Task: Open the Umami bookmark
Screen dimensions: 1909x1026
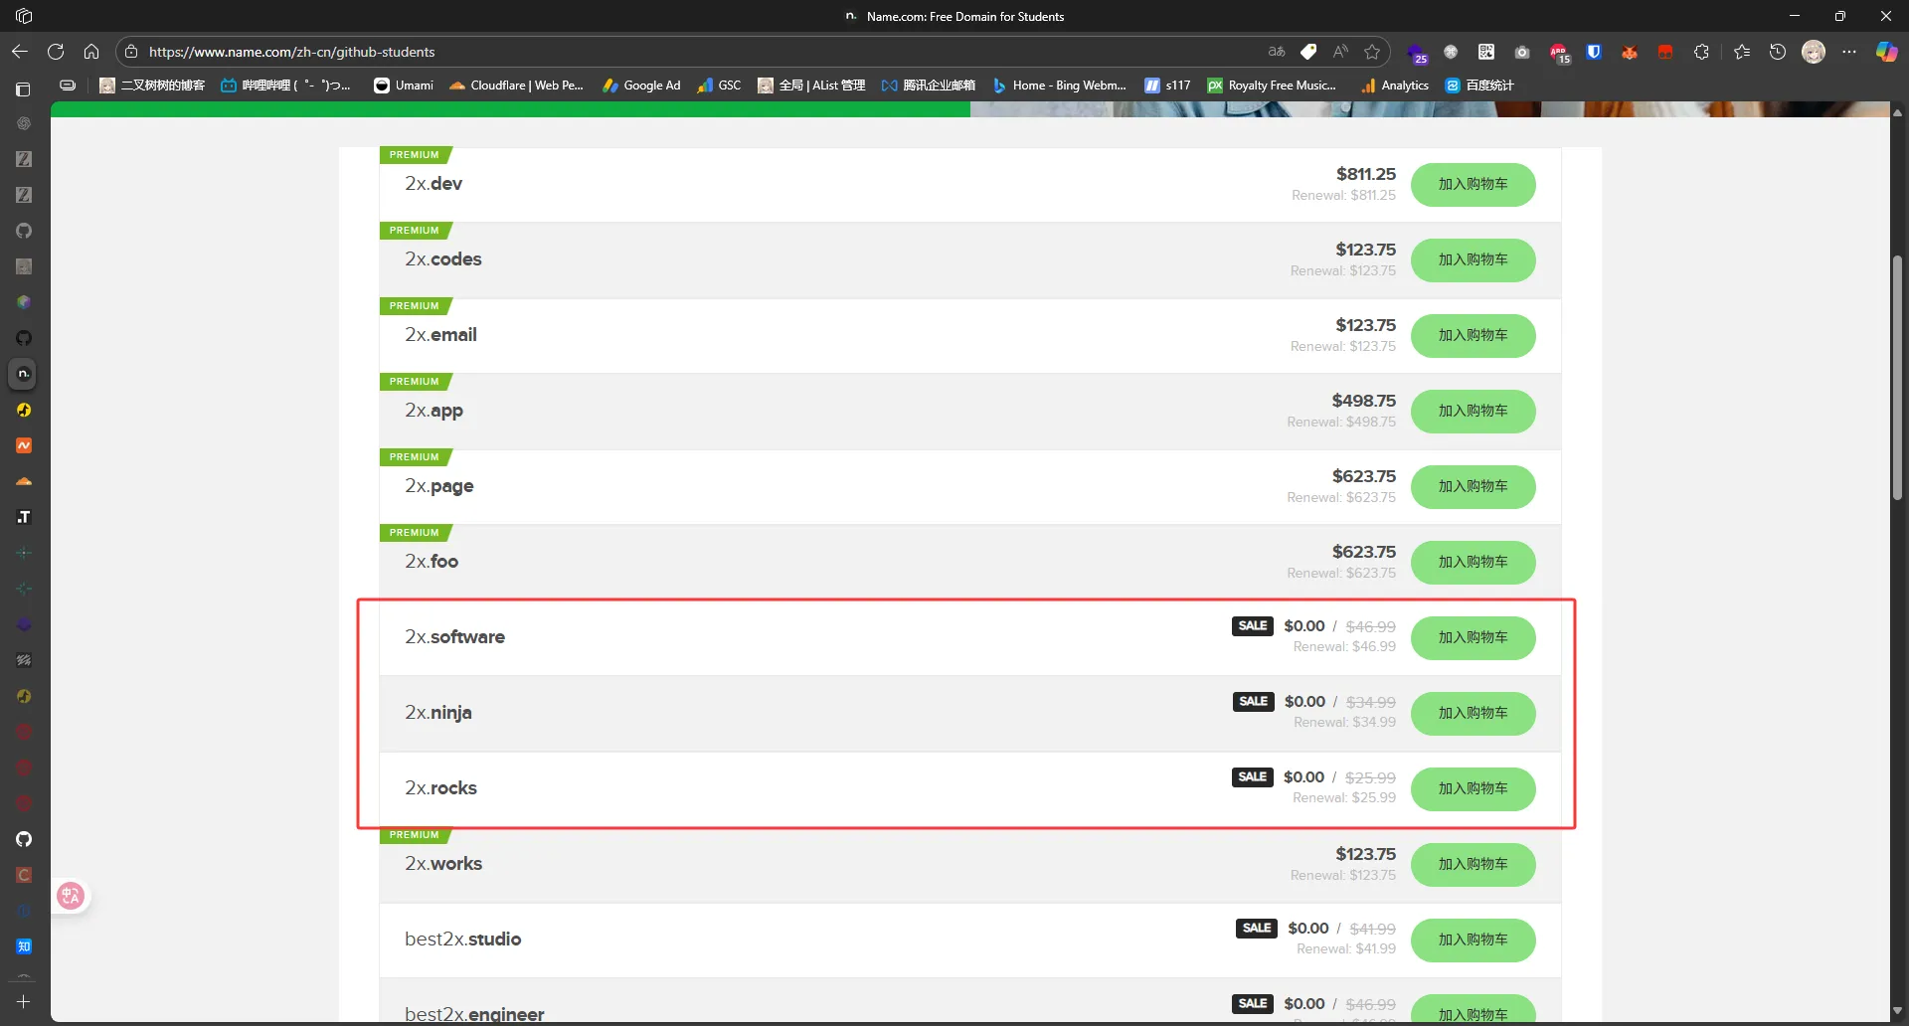Action: coord(404,85)
